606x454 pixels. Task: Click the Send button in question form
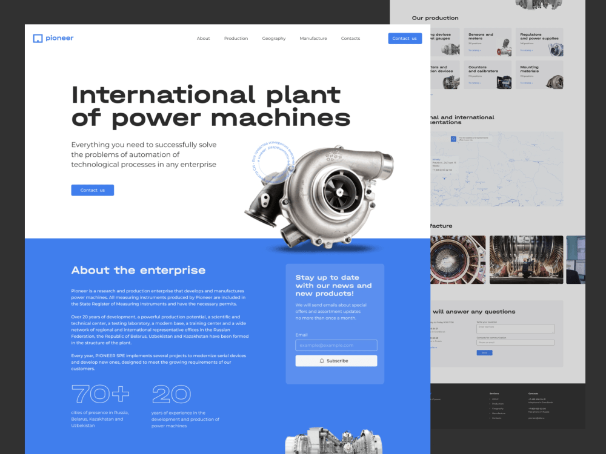[x=484, y=352]
